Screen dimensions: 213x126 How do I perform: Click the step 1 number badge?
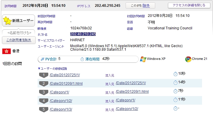(x=44, y=75)
